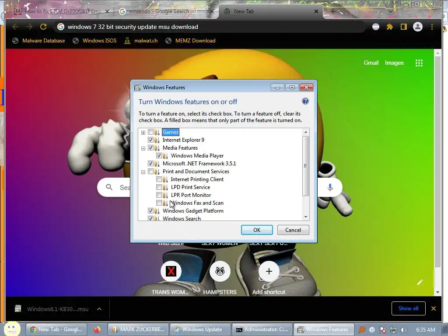The height and width of the screenshot is (336, 448).
Task: Uncheck the Windows Media Player checkbox
Action: coord(159,155)
